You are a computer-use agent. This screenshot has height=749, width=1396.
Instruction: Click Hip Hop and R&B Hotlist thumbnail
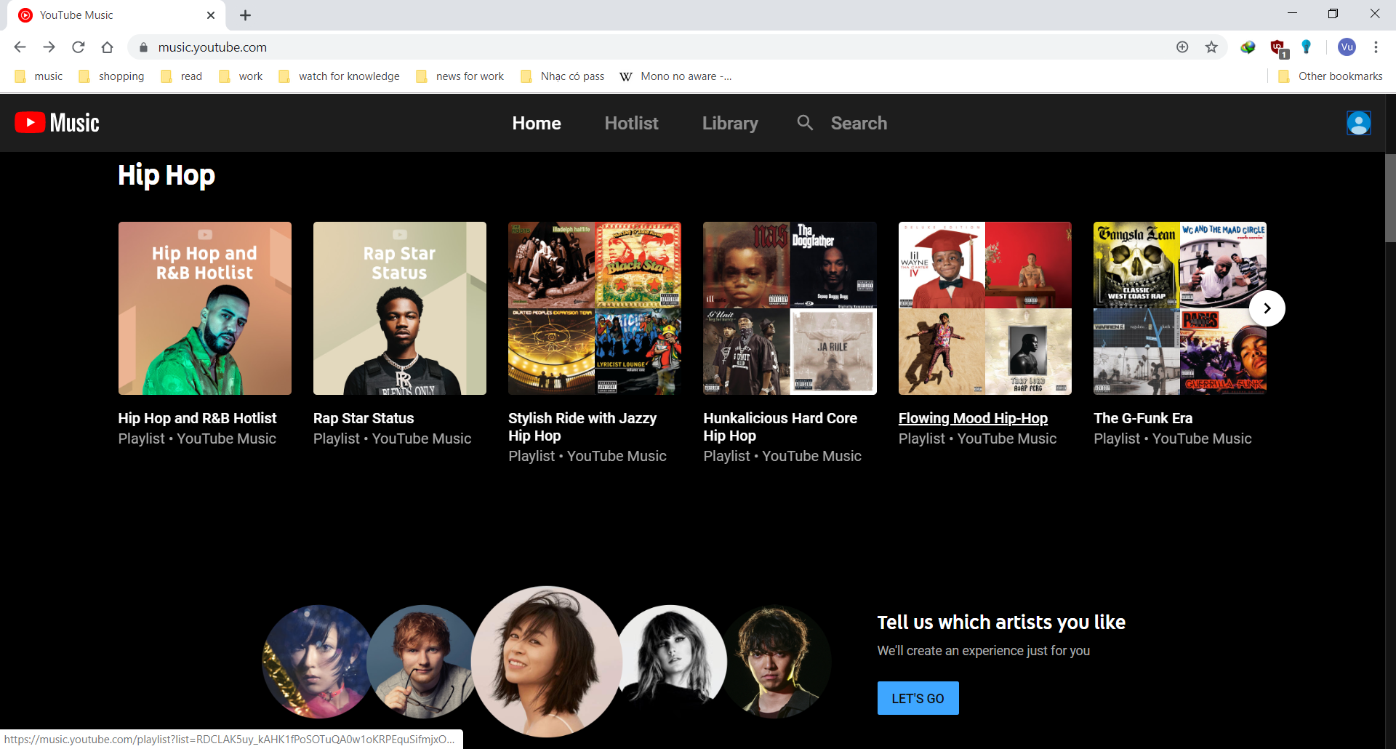[x=205, y=308]
